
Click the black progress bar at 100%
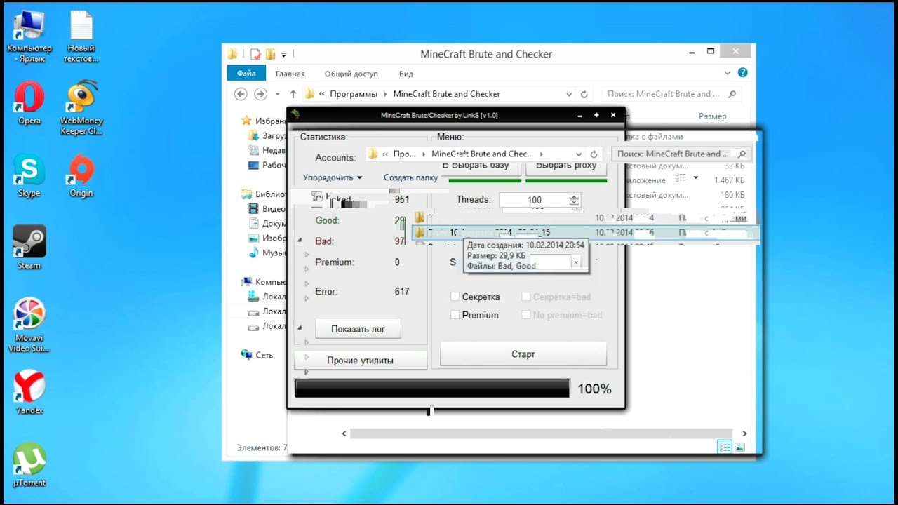[x=432, y=389]
